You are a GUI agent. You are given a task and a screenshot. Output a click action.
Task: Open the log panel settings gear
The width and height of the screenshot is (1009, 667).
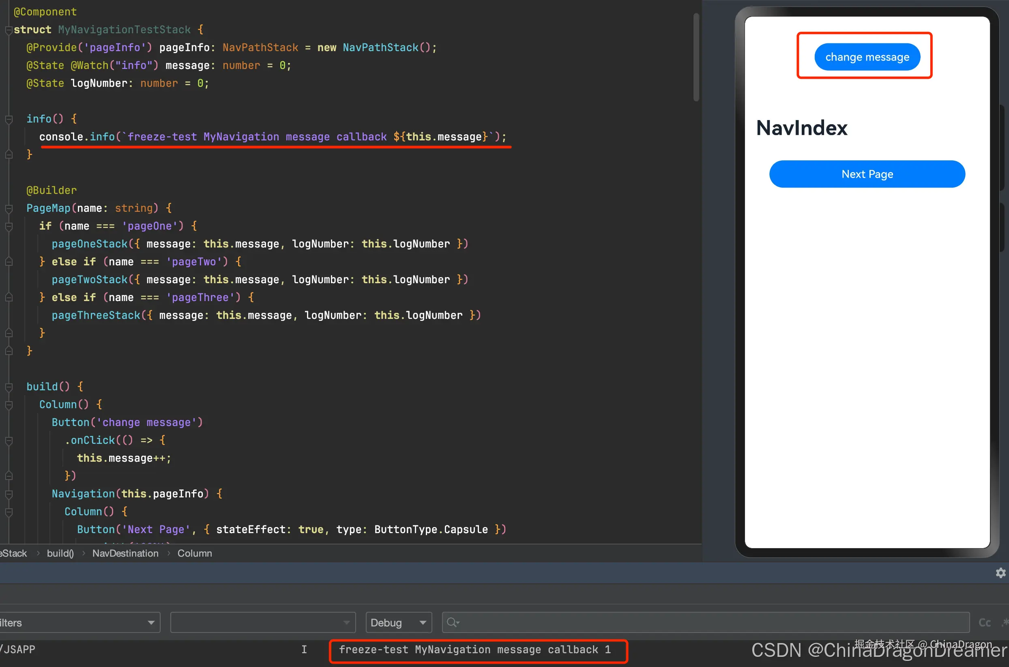click(1000, 573)
